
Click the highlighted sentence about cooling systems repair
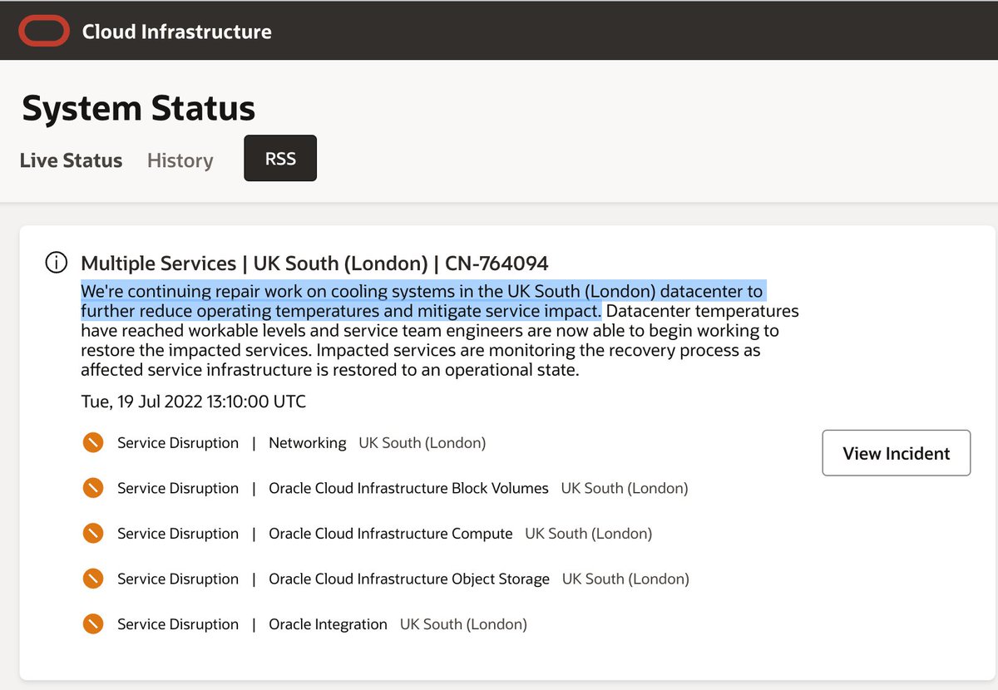(422, 301)
